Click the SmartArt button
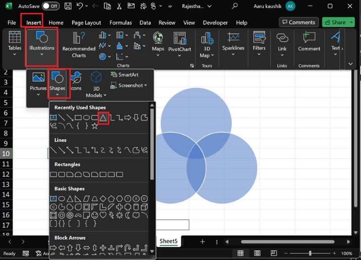Screen dimensions: 361x260 point(125,75)
